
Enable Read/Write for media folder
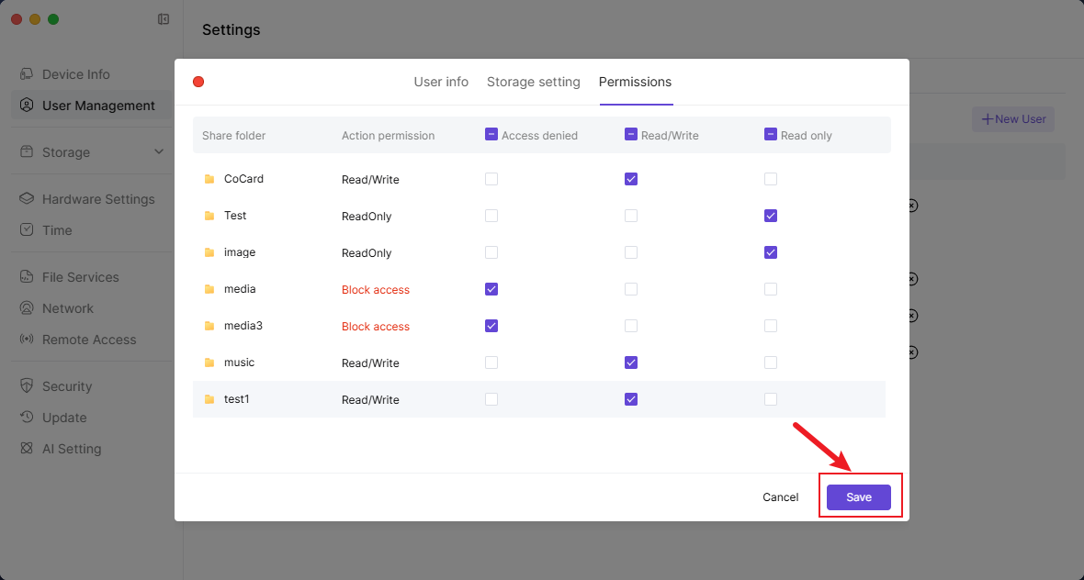coord(631,289)
